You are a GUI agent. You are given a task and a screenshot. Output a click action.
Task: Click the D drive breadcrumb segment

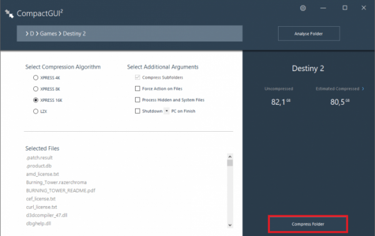32,34
